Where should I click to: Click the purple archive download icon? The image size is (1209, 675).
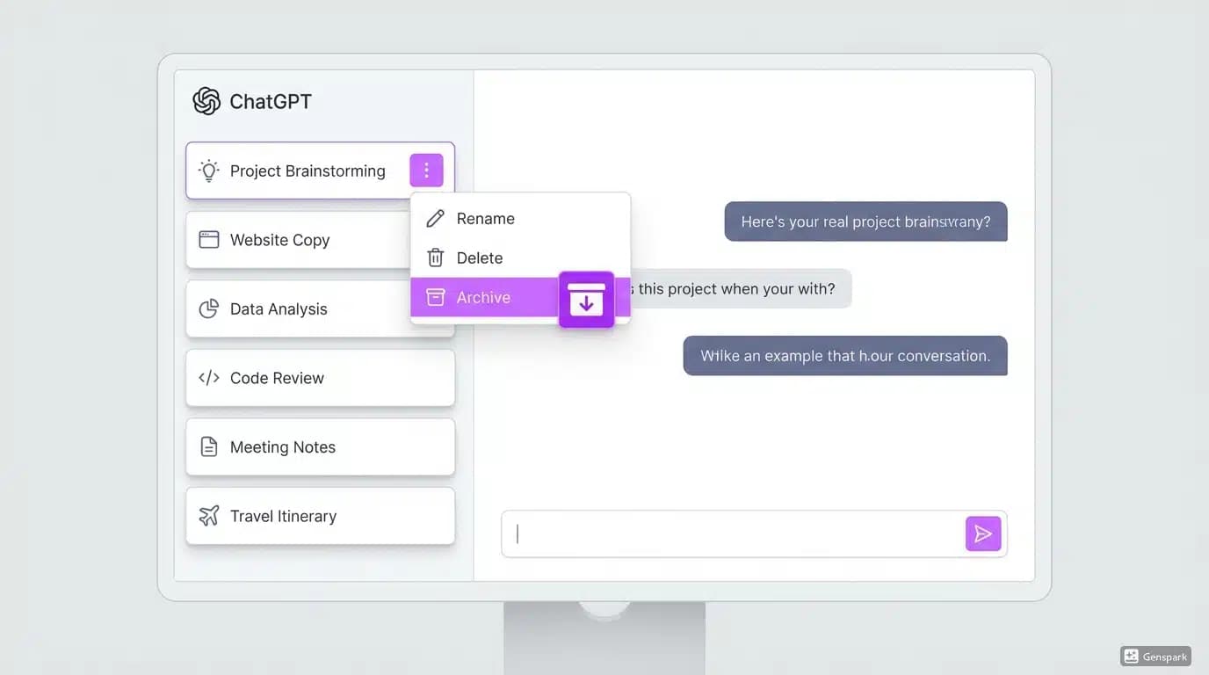tap(586, 300)
